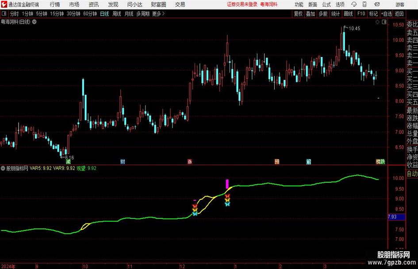Click the 标记 button
Screen dimensions: 418x269
[373, 14]
